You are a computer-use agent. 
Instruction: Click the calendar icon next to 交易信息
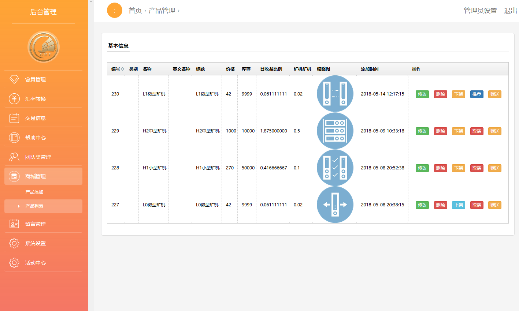pos(14,118)
